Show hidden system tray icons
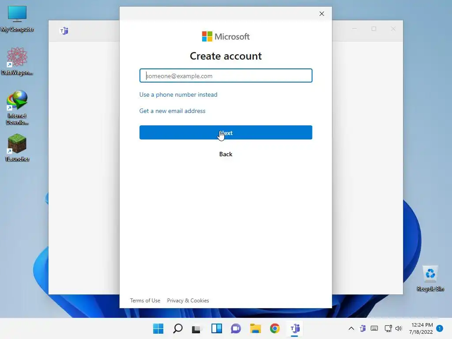The height and width of the screenshot is (339, 452). 351,328
